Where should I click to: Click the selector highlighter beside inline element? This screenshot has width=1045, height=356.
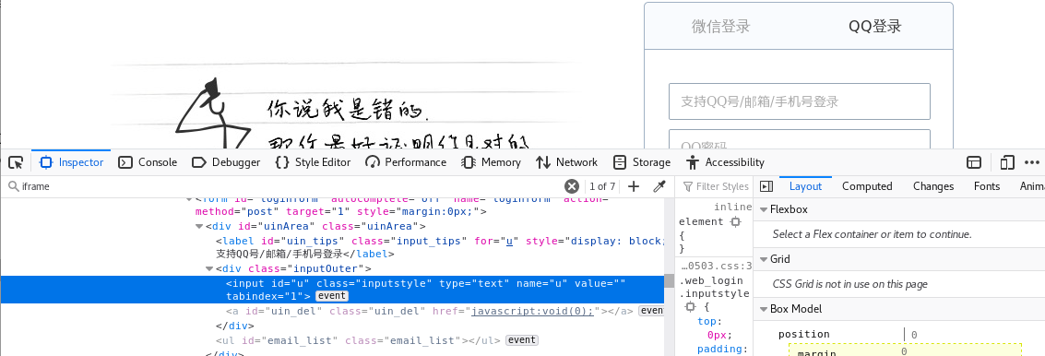735,221
